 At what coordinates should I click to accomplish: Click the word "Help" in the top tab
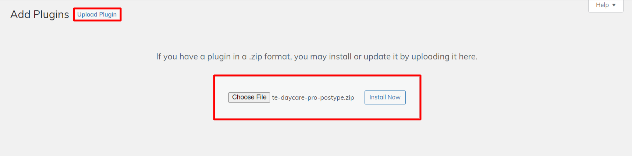(602, 5)
